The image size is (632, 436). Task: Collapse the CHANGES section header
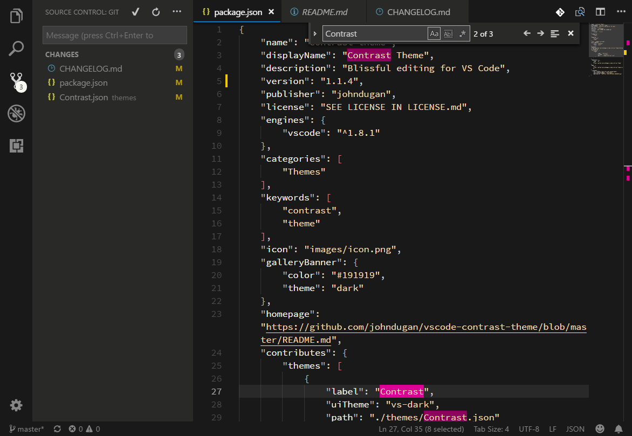(x=62, y=54)
